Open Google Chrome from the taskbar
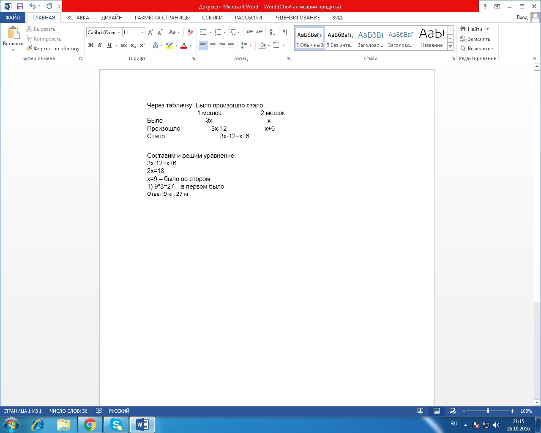541x433 pixels. [x=90, y=424]
